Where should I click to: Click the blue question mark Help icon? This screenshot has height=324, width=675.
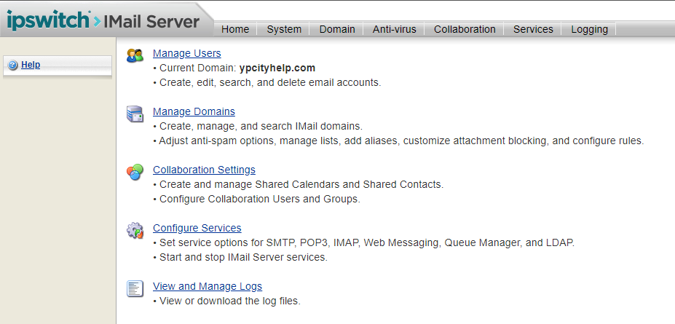[12, 66]
